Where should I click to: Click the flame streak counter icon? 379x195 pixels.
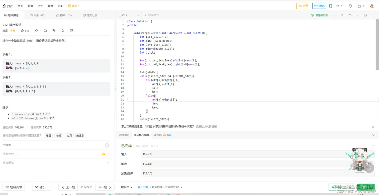[359, 6]
